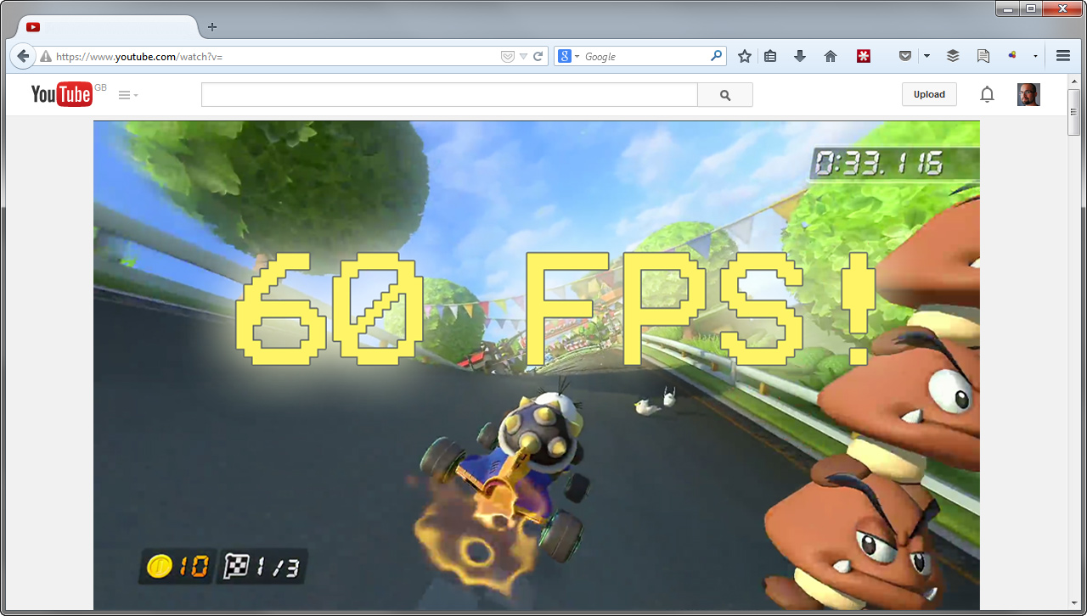Image resolution: width=1087 pixels, height=616 pixels.
Task: Open a new tab with plus
Action: (x=212, y=27)
